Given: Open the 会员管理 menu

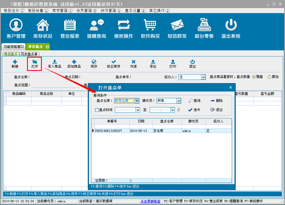Looking at the screenshot, I should click(x=87, y=11).
